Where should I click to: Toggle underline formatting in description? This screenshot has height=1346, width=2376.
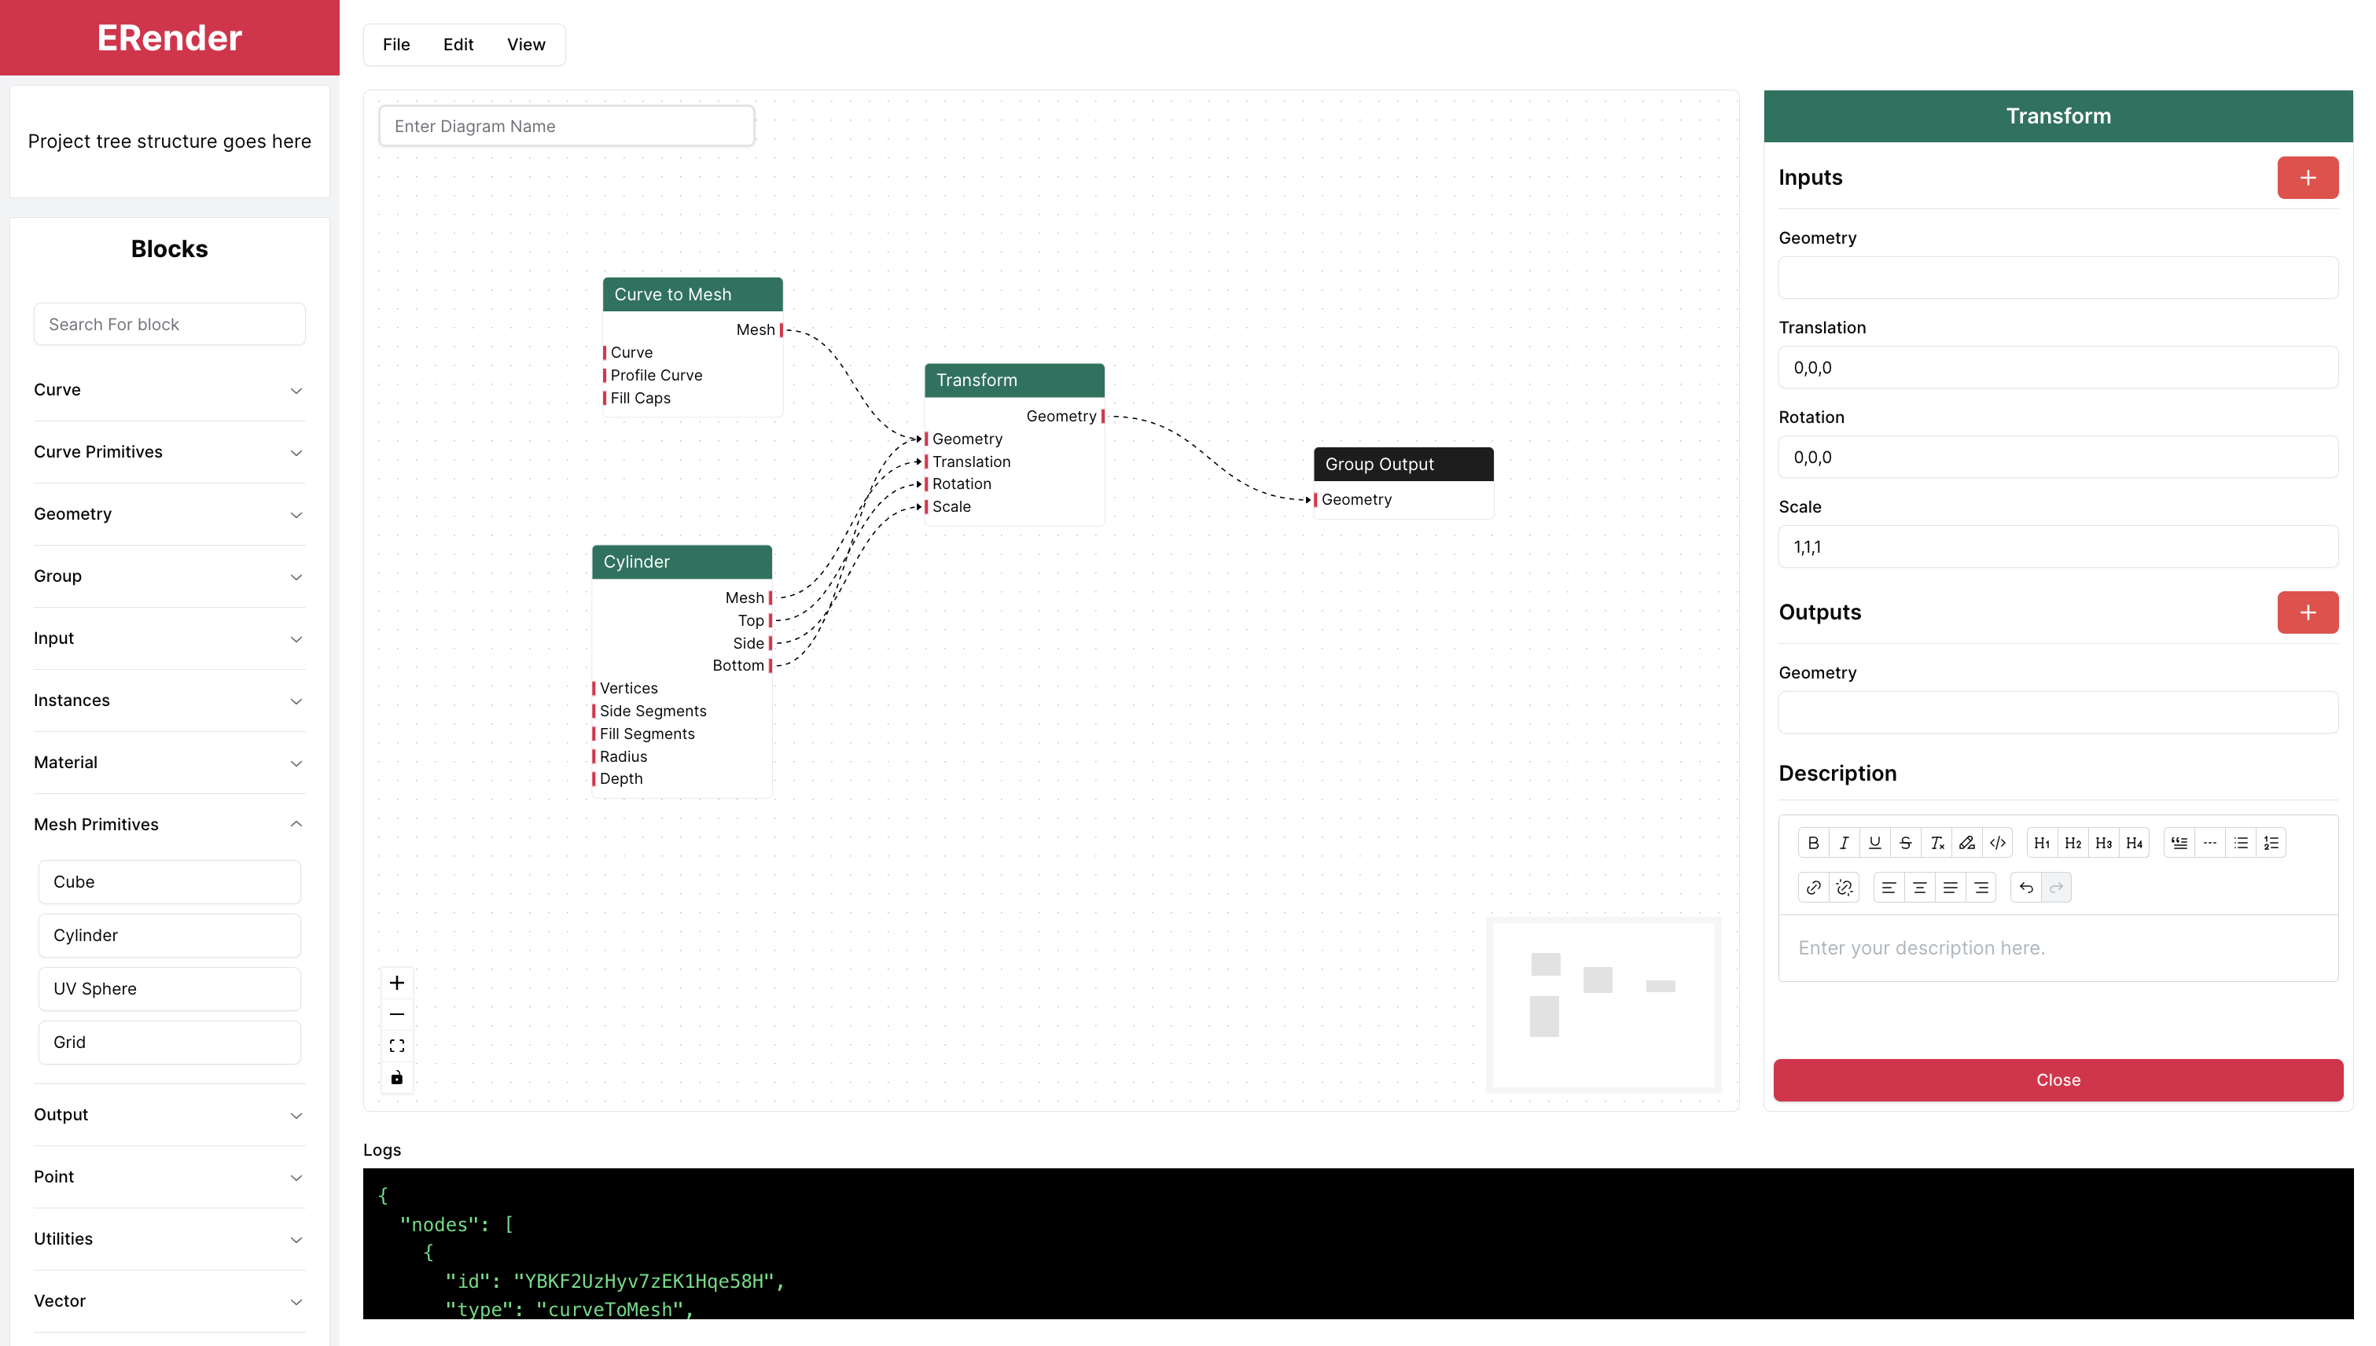[1874, 842]
